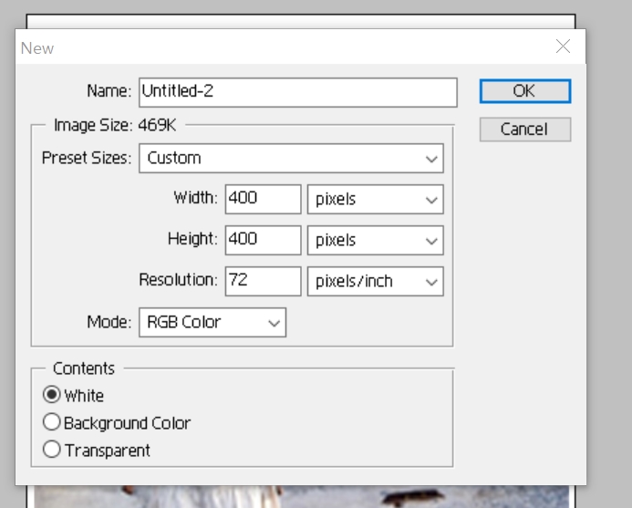Open the Height units dropdown
The width and height of the screenshot is (632, 508).
(x=375, y=240)
